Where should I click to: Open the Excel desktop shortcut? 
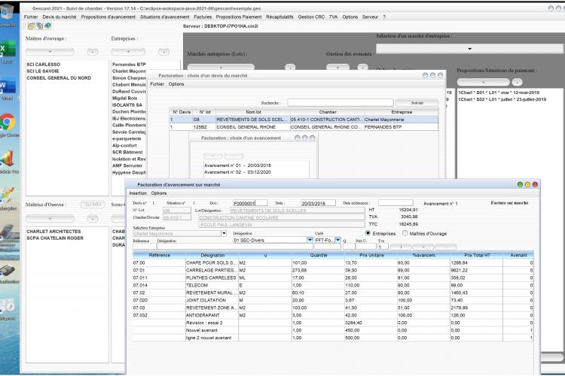8,50
